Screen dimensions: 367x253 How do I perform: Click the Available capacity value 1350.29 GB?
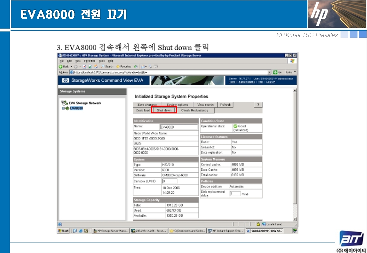tap(175, 216)
